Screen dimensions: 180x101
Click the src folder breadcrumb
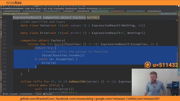click(x=33, y=9)
